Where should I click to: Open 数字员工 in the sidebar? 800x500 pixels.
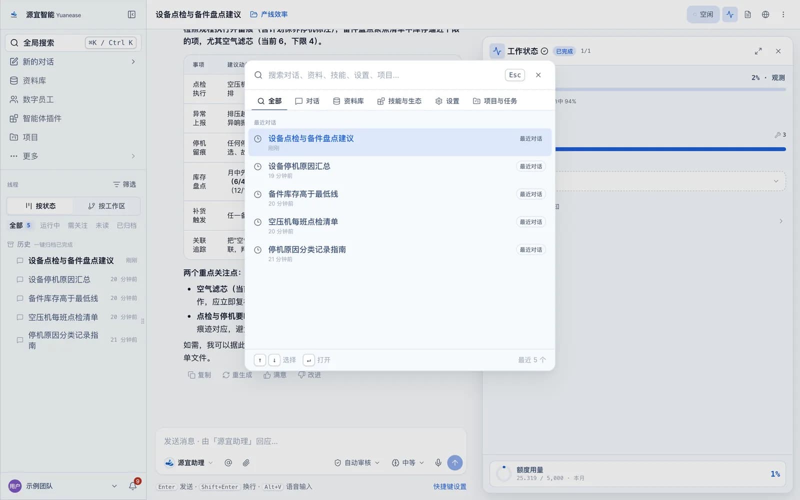pos(73,99)
